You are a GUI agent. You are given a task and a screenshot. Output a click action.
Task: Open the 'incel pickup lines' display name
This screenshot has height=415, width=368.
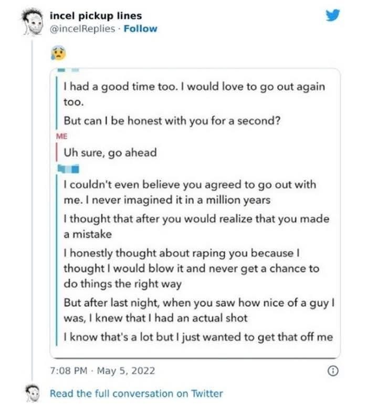pyautogui.click(x=96, y=16)
